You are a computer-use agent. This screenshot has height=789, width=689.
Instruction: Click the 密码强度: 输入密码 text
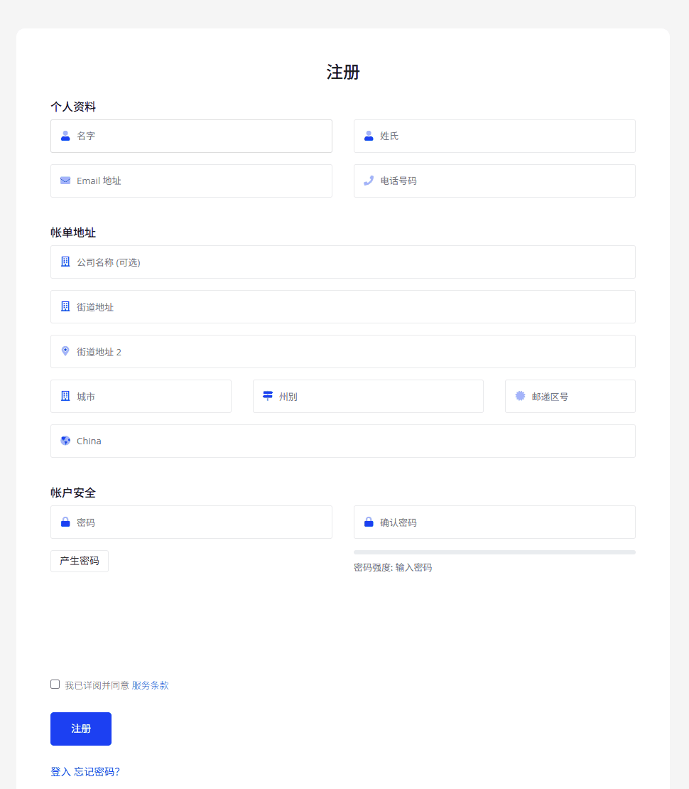click(393, 567)
